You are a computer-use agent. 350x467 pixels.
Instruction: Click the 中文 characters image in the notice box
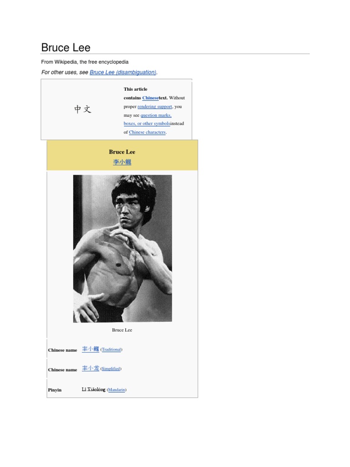click(82, 109)
